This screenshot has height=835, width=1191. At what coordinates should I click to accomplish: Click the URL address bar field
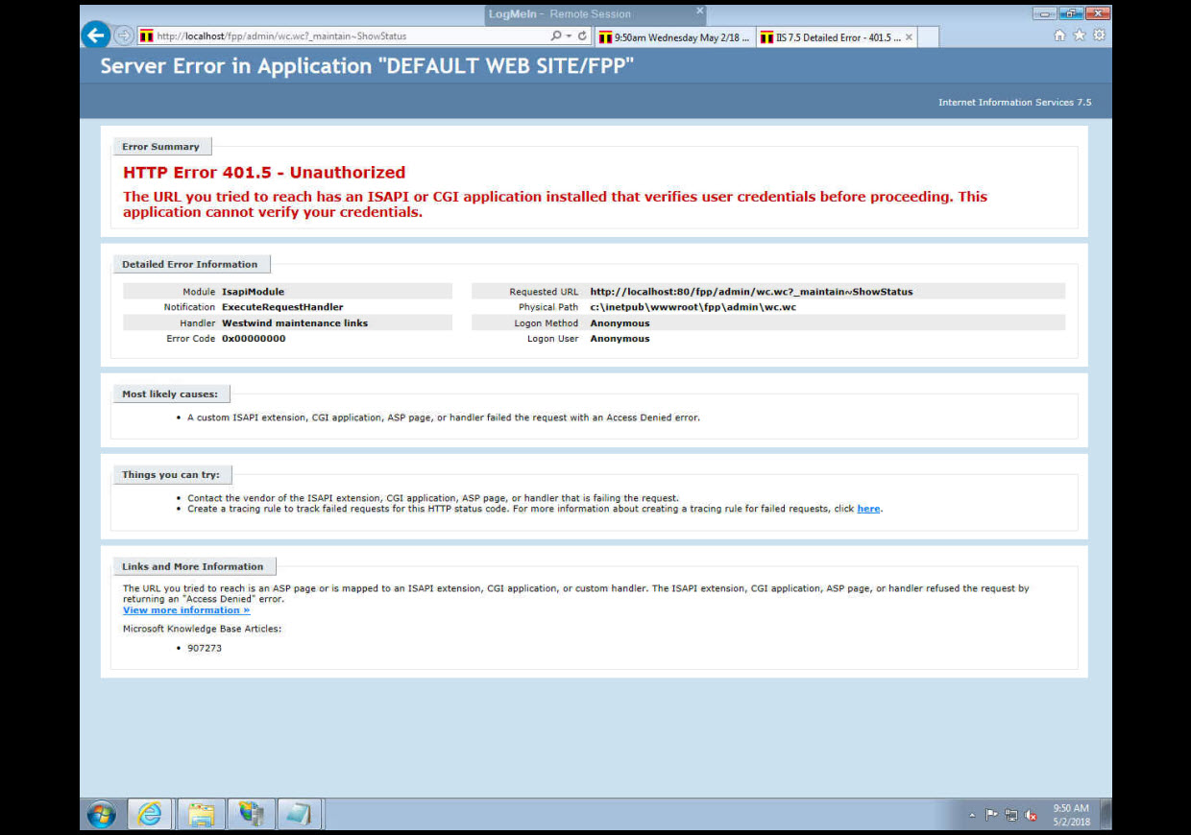[x=346, y=36]
